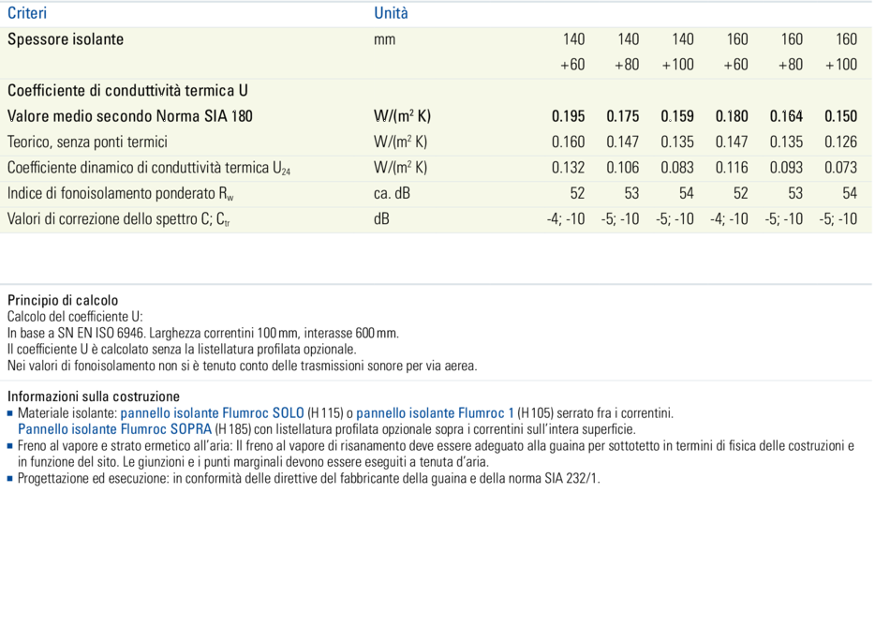Select the U24 value 0.132
This screenshot has width=875, height=628.
[568, 168]
